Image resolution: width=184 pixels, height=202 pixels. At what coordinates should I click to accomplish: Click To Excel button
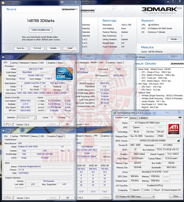coord(37,48)
